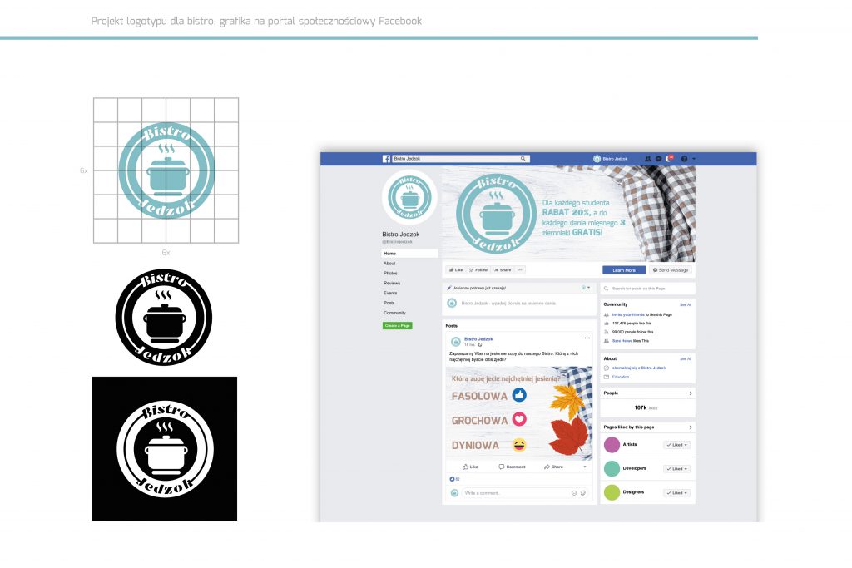
Task: Open the audience selector dropdown in the post composer
Action: pyautogui.click(x=585, y=288)
